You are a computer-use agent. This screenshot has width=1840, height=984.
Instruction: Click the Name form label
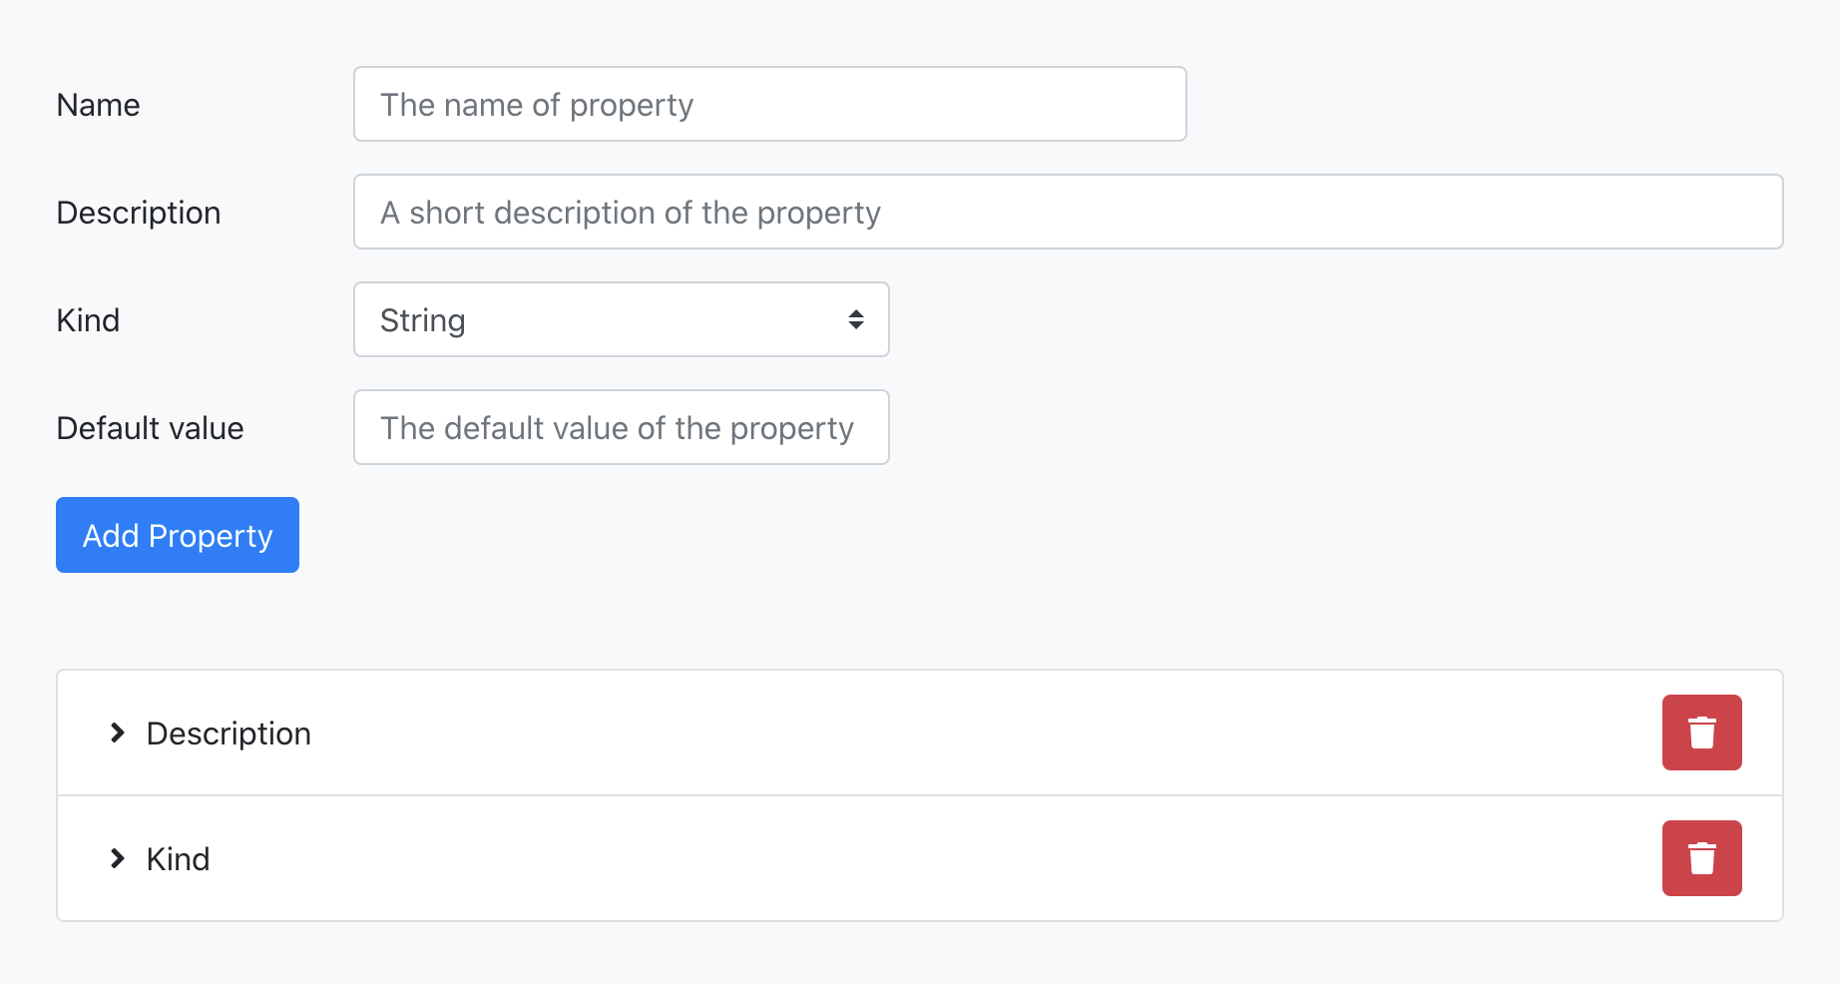(x=98, y=105)
